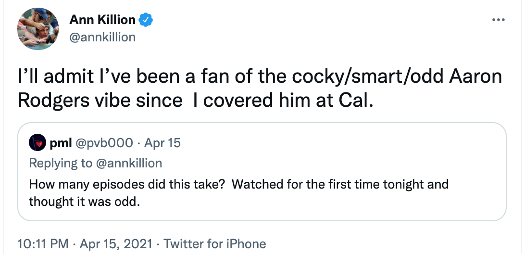The height and width of the screenshot is (254, 524).
Task: Click pml's heart avatar icon
Action: pos(37,143)
